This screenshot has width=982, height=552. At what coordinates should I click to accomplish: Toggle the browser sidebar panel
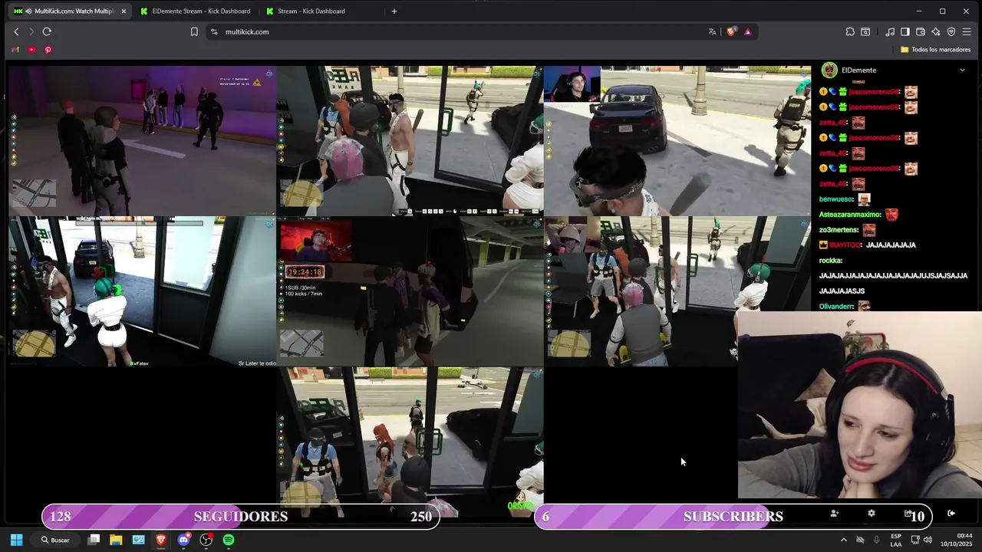905,31
